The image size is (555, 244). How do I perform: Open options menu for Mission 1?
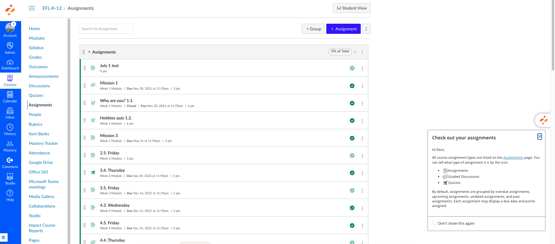[x=362, y=86]
